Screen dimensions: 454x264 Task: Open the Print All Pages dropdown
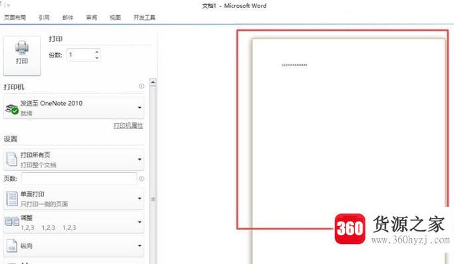point(73,160)
